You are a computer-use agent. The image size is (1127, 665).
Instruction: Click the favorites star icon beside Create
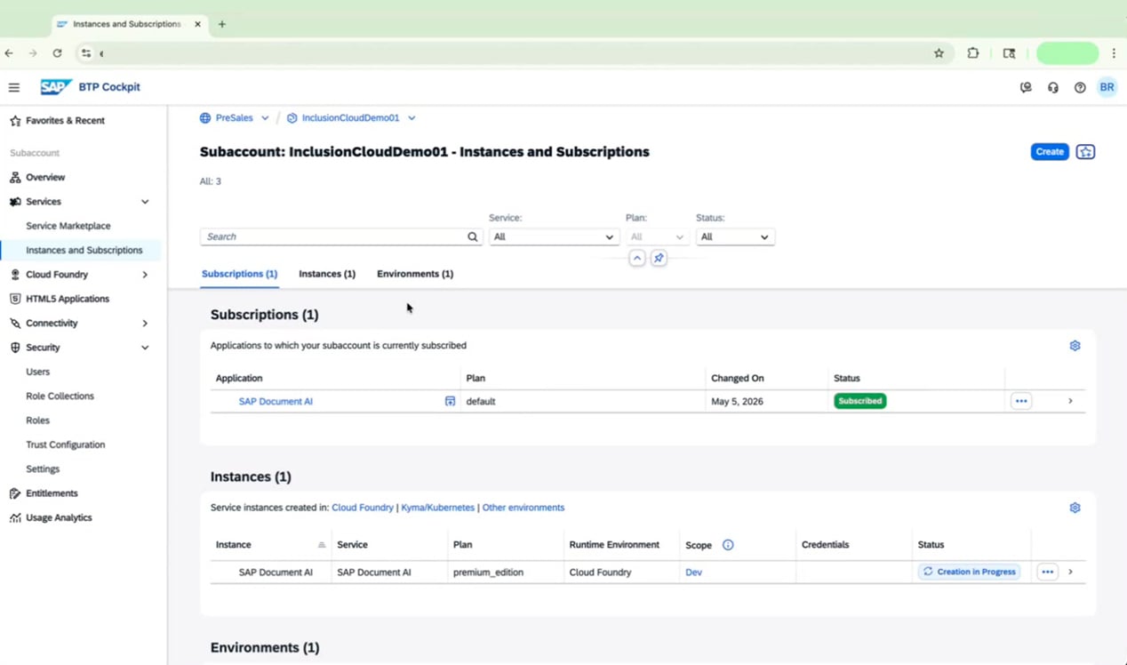pos(1085,152)
